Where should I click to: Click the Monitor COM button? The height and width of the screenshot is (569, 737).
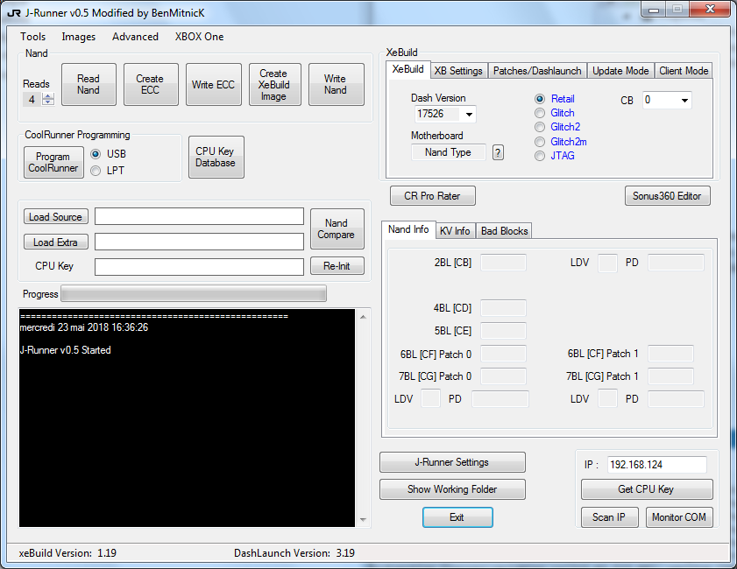pyautogui.click(x=679, y=517)
